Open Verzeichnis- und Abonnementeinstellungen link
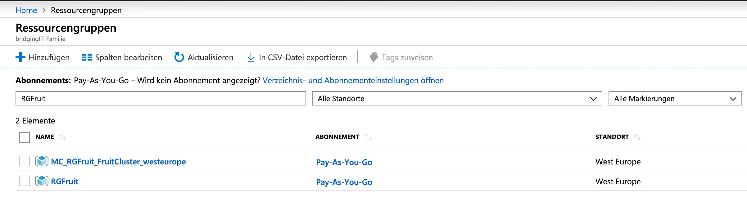Viewport: 747px width, 206px height. point(353,81)
